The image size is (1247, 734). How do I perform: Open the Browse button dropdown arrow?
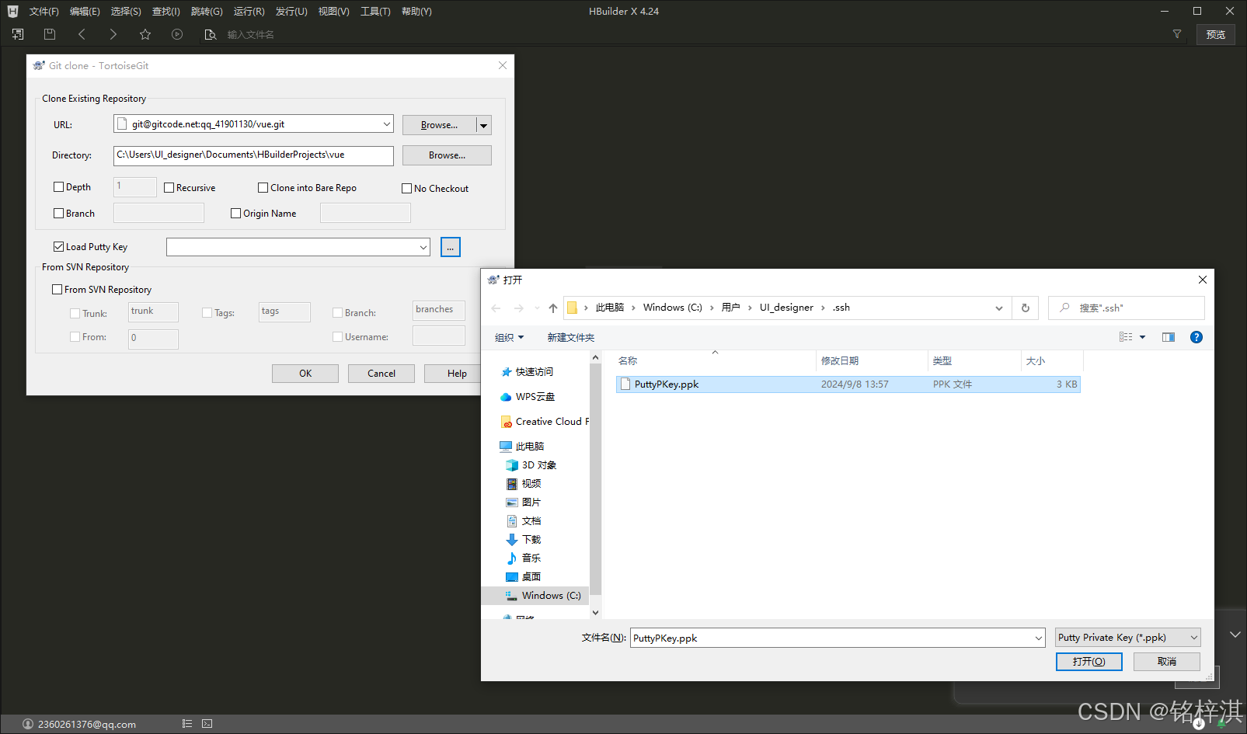tap(483, 125)
